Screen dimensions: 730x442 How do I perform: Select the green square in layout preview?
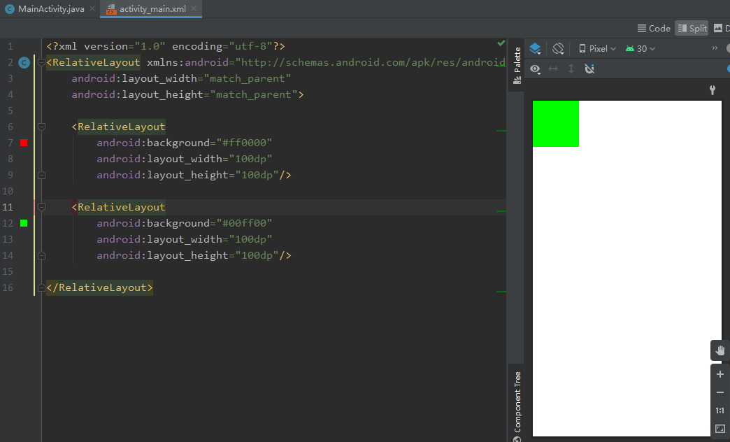tap(555, 123)
